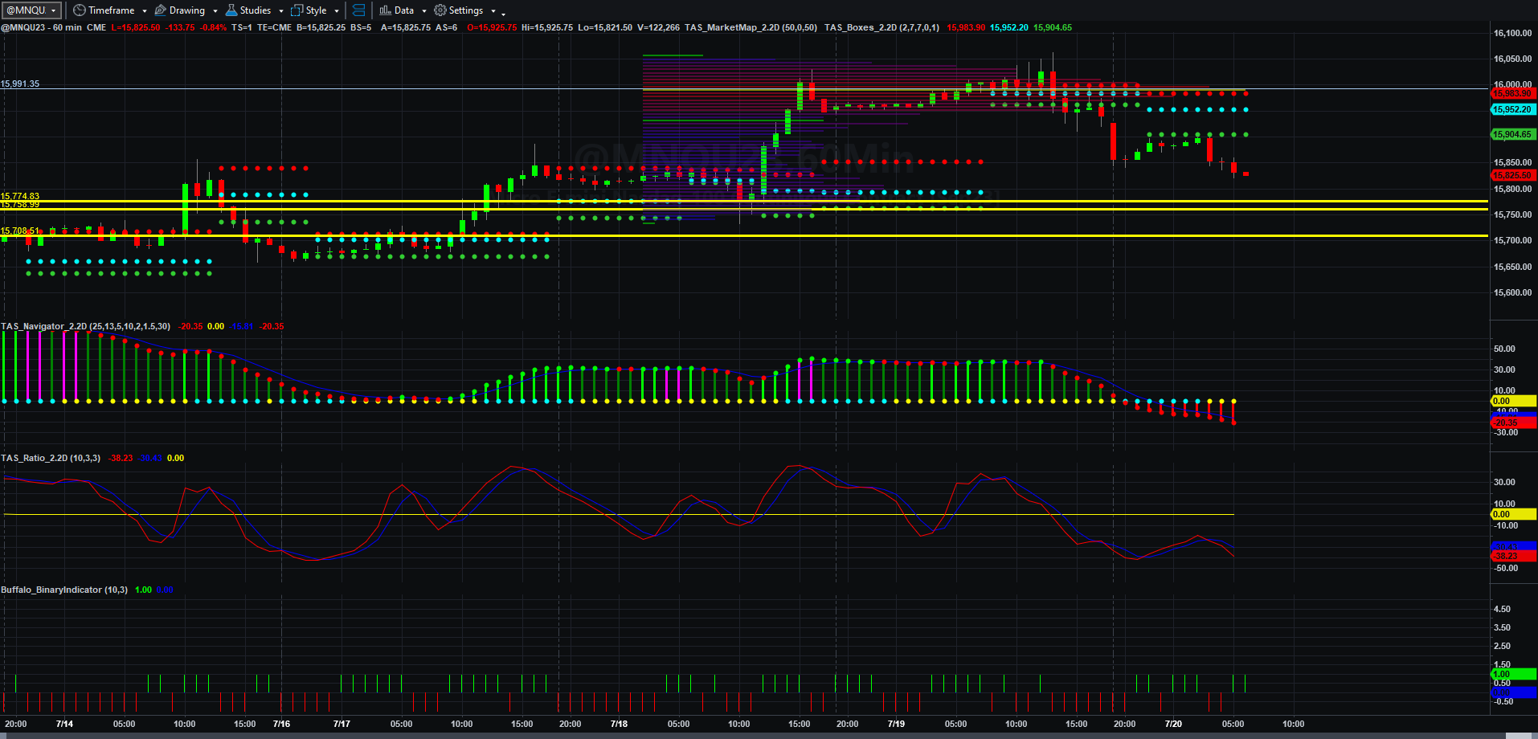The width and height of the screenshot is (1538, 739).
Task: Click the red 15,983.90 price axis tag
Action: 1513,94
